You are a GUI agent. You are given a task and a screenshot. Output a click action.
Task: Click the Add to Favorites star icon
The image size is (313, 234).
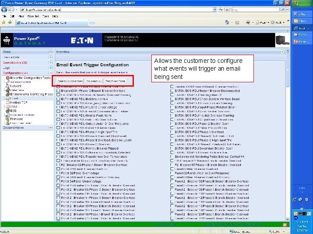point(10,23)
